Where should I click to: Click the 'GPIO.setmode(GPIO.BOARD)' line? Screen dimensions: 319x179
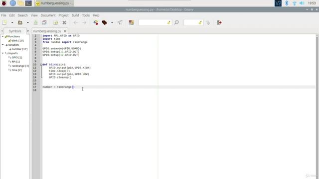pos(62,49)
